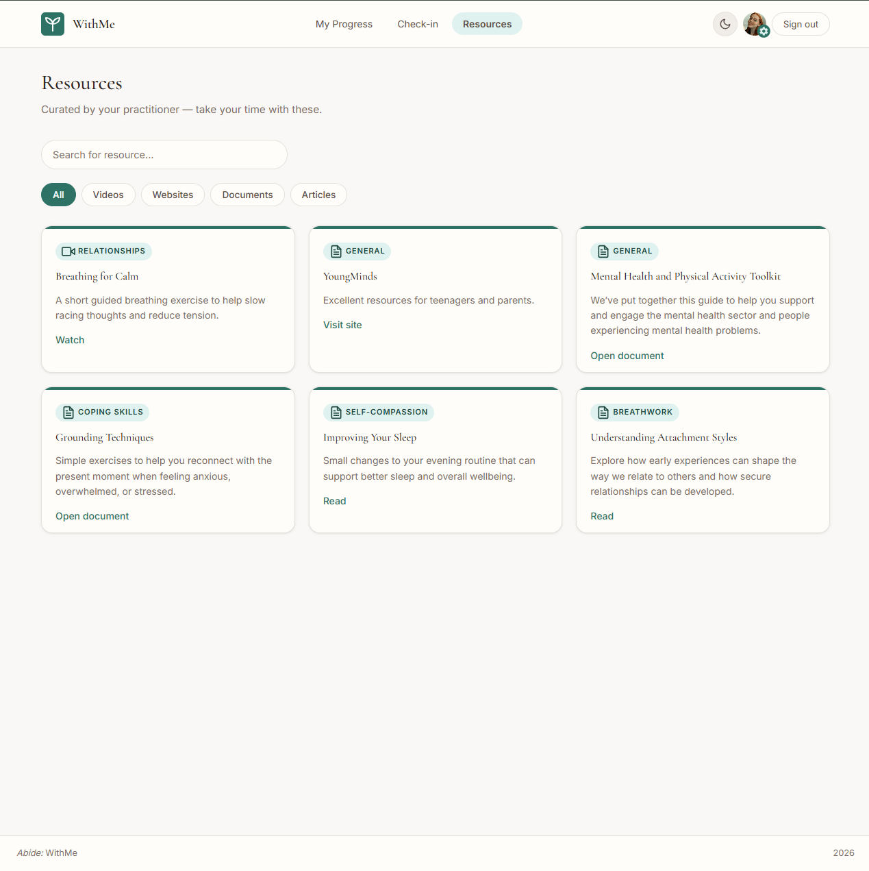The width and height of the screenshot is (869, 871).
Task: Click the 2026 footer year
Action: tap(844, 853)
